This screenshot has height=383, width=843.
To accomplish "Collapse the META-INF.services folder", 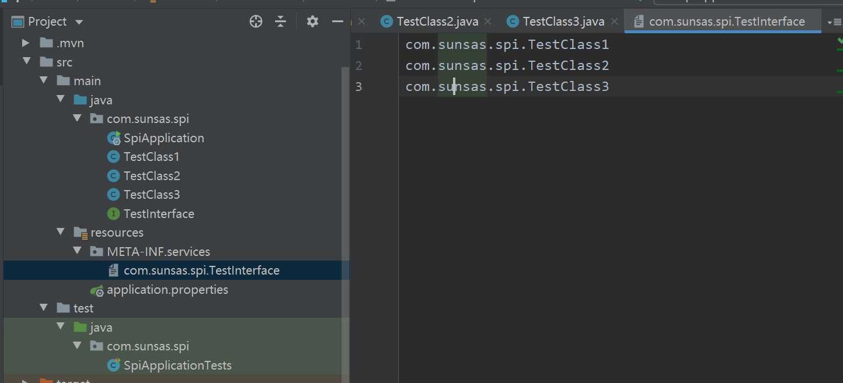I will [x=77, y=251].
